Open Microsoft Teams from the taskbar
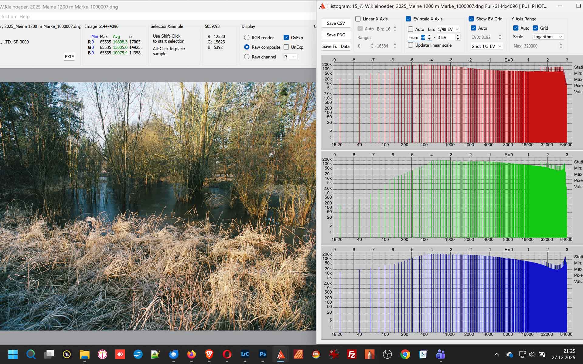The image size is (583, 364). coord(441,354)
